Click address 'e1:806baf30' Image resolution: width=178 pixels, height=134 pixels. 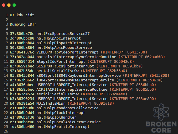pos(22,117)
